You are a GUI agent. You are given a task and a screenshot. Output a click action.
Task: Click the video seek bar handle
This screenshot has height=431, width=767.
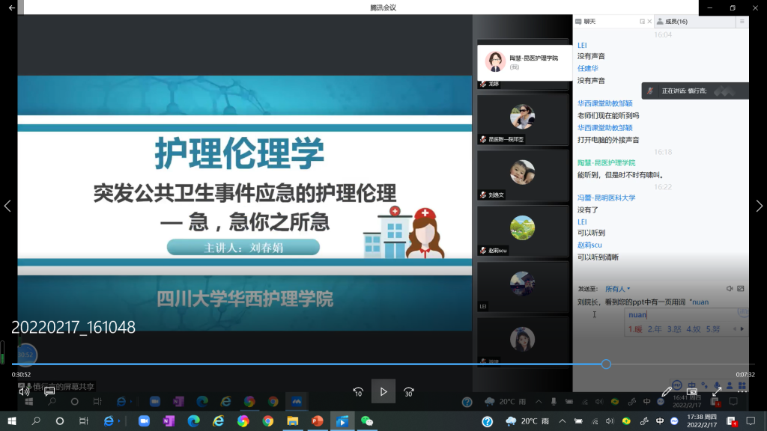click(606, 364)
